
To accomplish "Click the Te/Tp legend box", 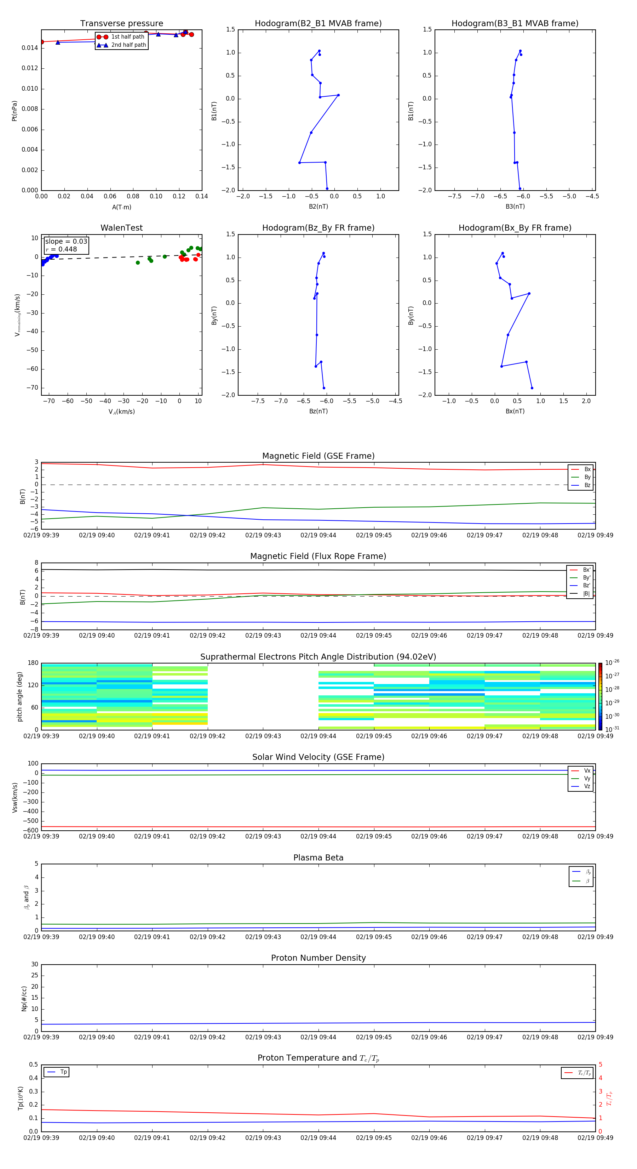I will click(x=577, y=1073).
